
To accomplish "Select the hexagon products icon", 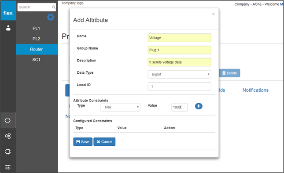I will [7, 120].
